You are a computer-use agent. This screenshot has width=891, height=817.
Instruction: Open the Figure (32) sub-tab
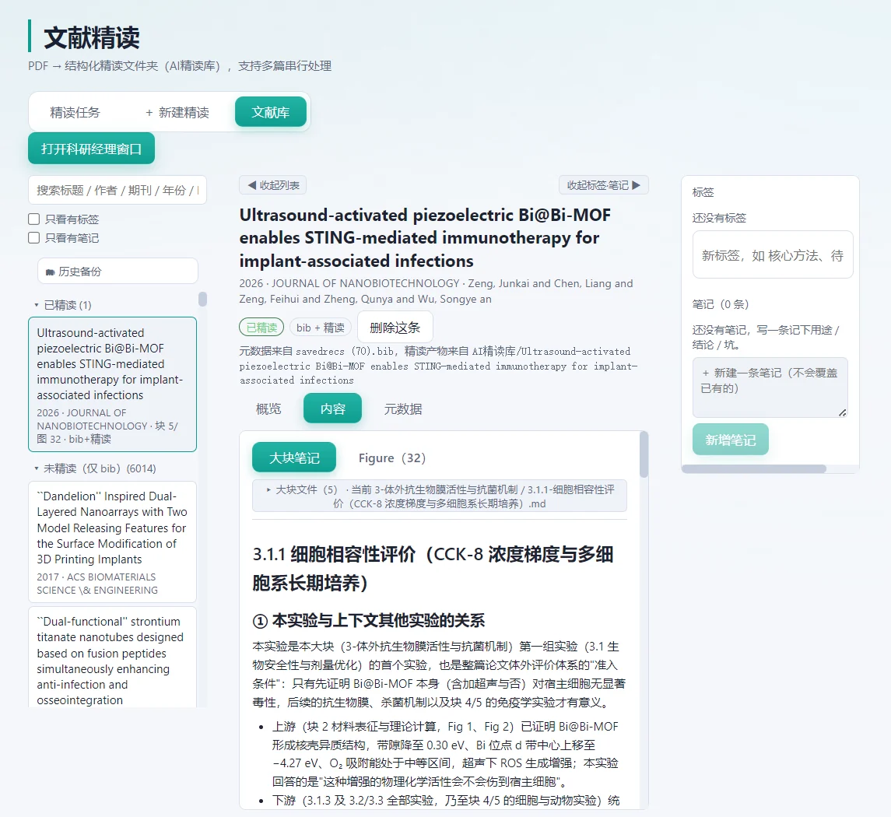[x=392, y=458]
